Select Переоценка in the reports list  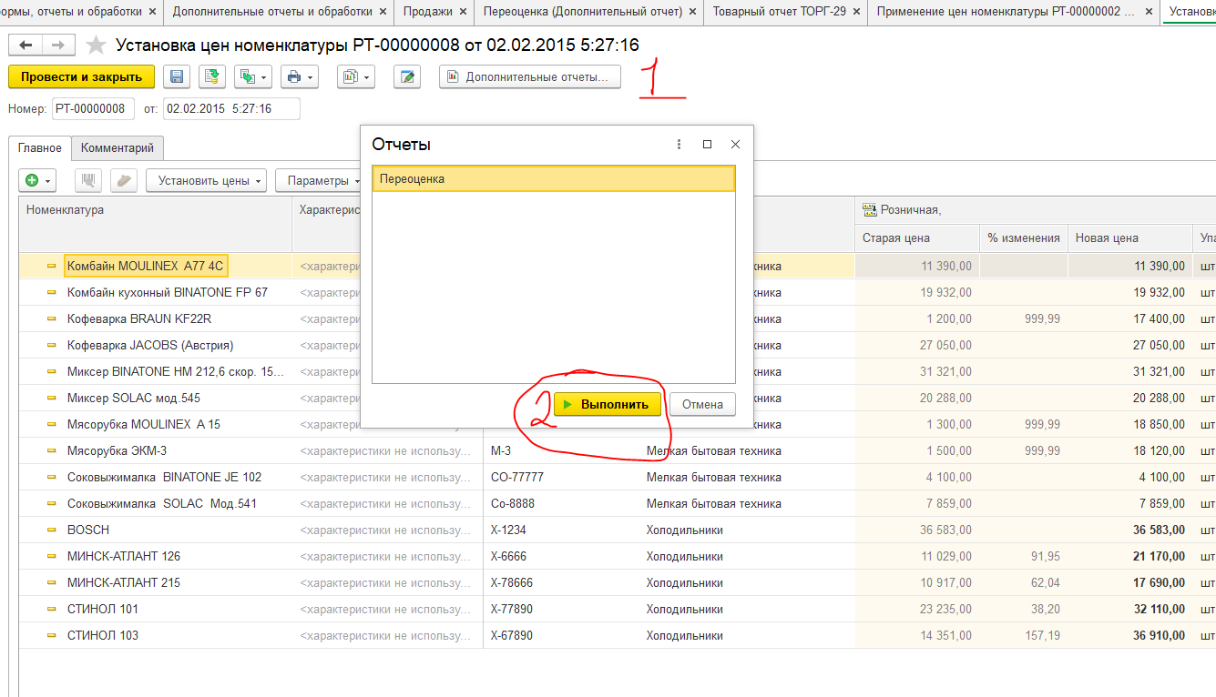tap(554, 179)
